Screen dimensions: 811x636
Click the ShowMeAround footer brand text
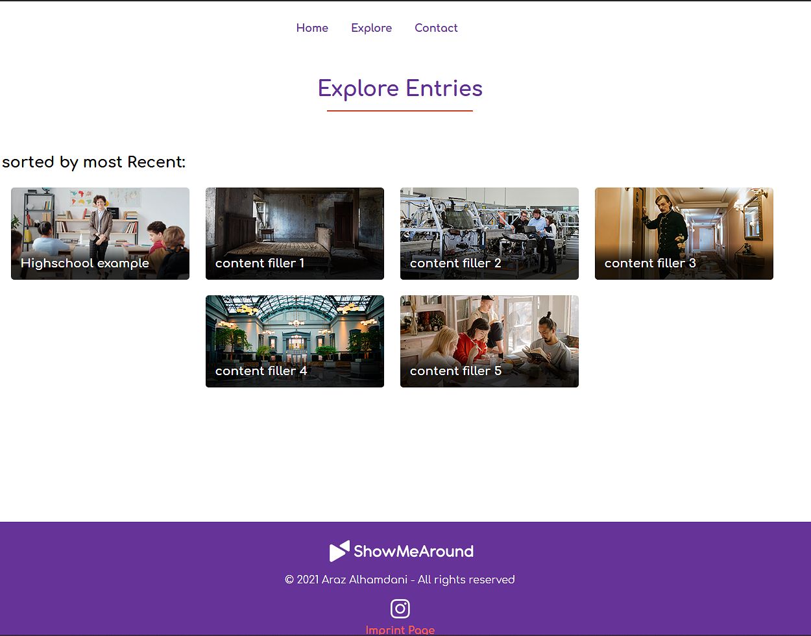[x=413, y=552]
